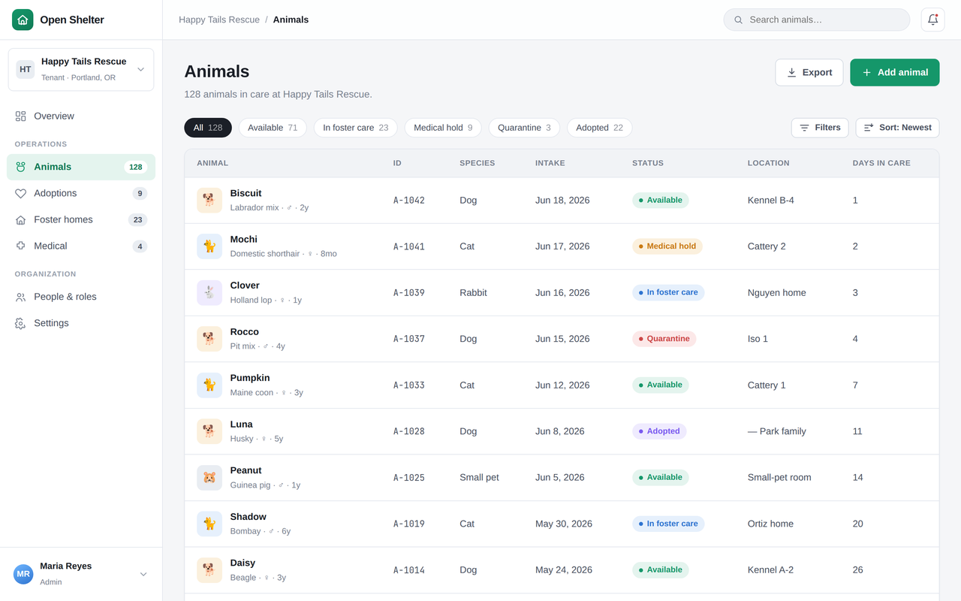Open Medical in the sidebar
The width and height of the screenshot is (961, 601).
[x=81, y=246]
